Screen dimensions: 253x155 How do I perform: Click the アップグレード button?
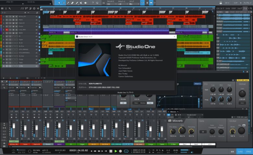[x=247, y=3]
